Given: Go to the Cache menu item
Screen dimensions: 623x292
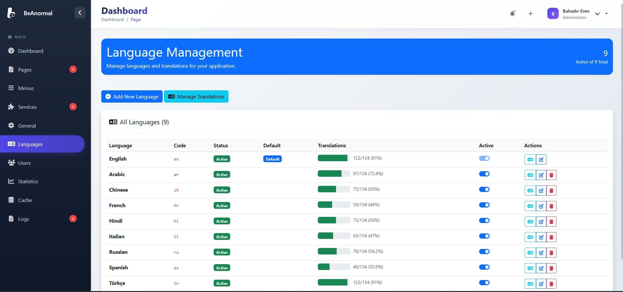Looking at the screenshot, I should [25, 200].
